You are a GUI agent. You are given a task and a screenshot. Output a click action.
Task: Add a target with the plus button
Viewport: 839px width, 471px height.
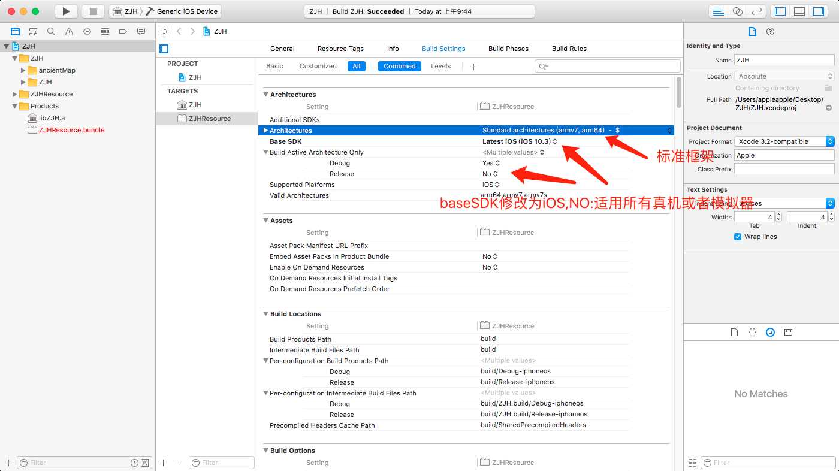[164, 463]
